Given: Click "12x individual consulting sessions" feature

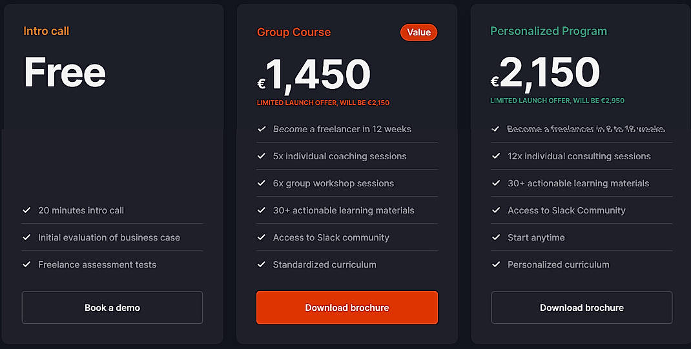Looking at the screenshot, I should click(579, 156).
